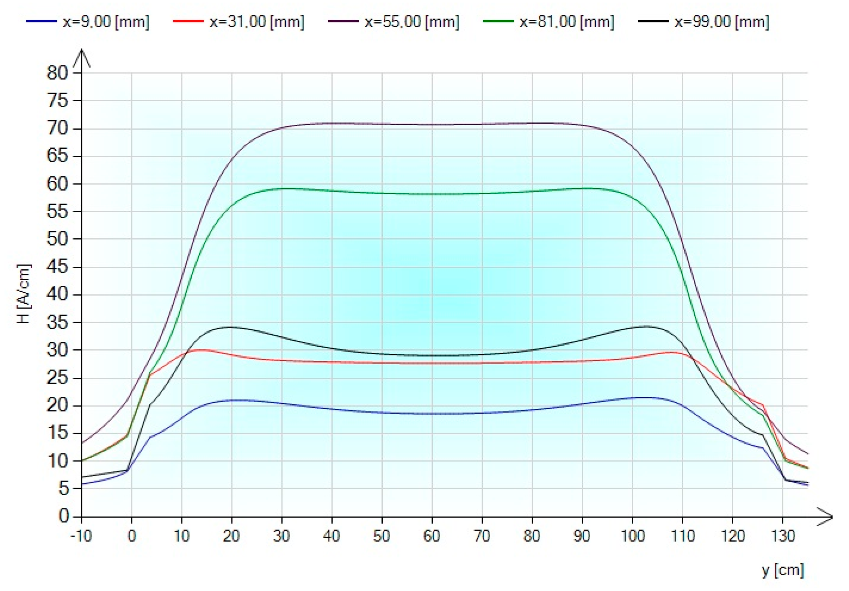The height and width of the screenshot is (591, 849).
Task: Click the red legend line for x=31,00
Action: [188, 21]
